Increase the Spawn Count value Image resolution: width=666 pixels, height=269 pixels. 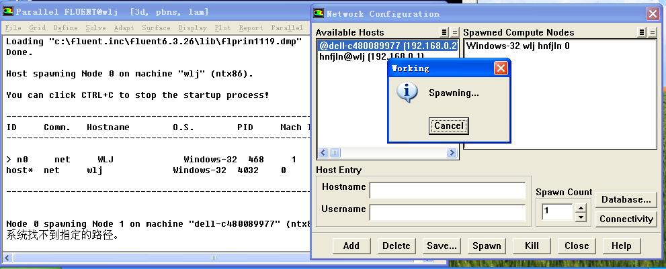coord(581,207)
